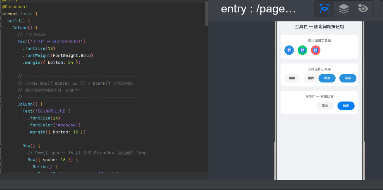This screenshot has width=383, height=190.
Task: Tap the blue 导出 button
Action: [x=348, y=78]
